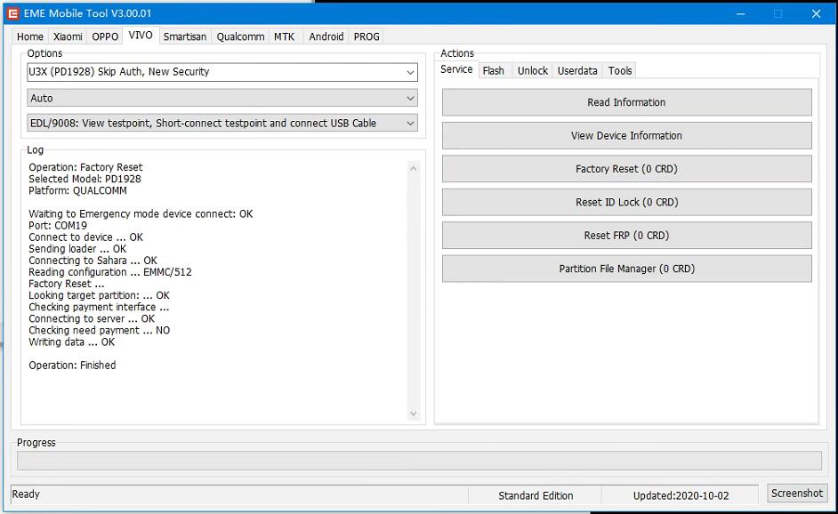Viewport: 838px width, 514px height.
Task: Maximize the EME Mobile Tool window
Action: pyautogui.click(x=778, y=13)
